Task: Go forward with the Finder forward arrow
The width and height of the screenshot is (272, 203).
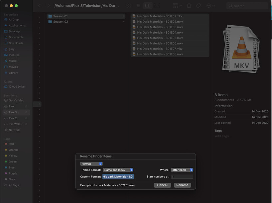Action: [x=49, y=6]
